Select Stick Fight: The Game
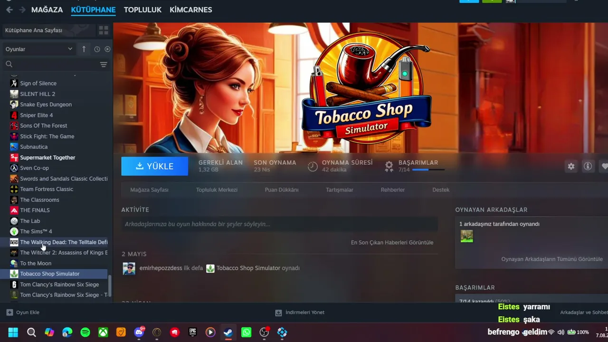The image size is (608, 342). click(x=59, y=136)
